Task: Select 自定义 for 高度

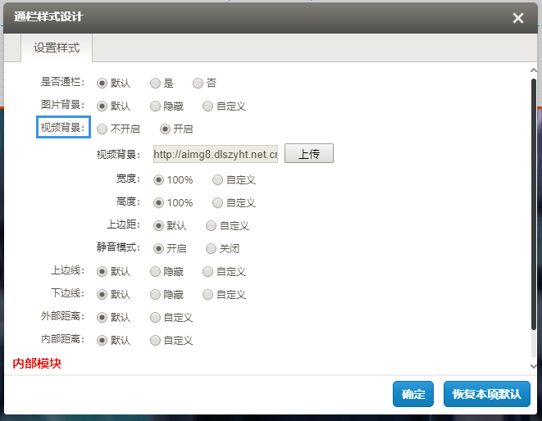Action: coord(217,202)
